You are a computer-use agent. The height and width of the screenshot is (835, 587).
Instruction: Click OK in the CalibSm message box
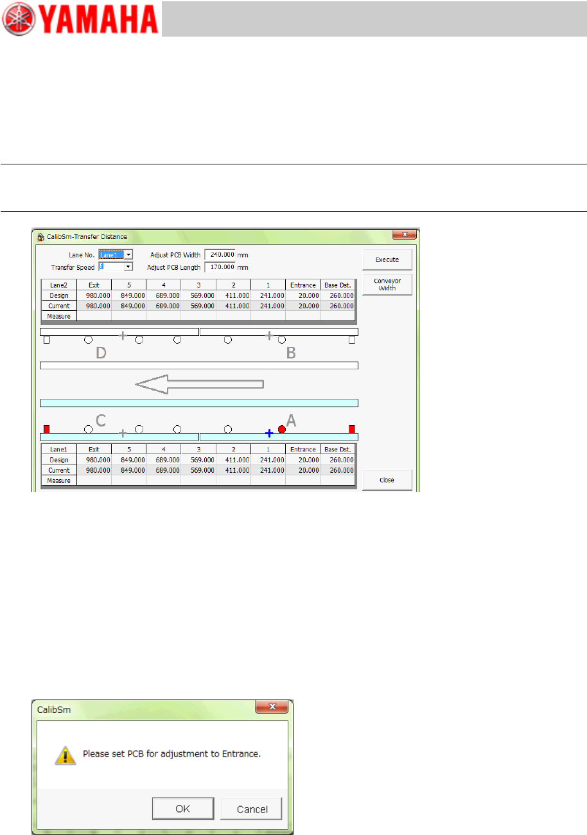pyautogui.click(x=183, y=809)
